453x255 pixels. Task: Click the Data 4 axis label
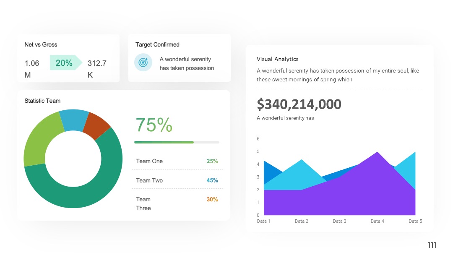tap(377, 221)
